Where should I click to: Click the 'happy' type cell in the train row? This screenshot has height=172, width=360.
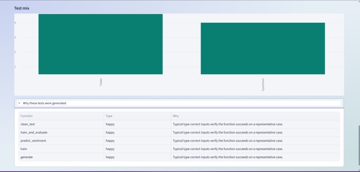click(x=137, y=149)
